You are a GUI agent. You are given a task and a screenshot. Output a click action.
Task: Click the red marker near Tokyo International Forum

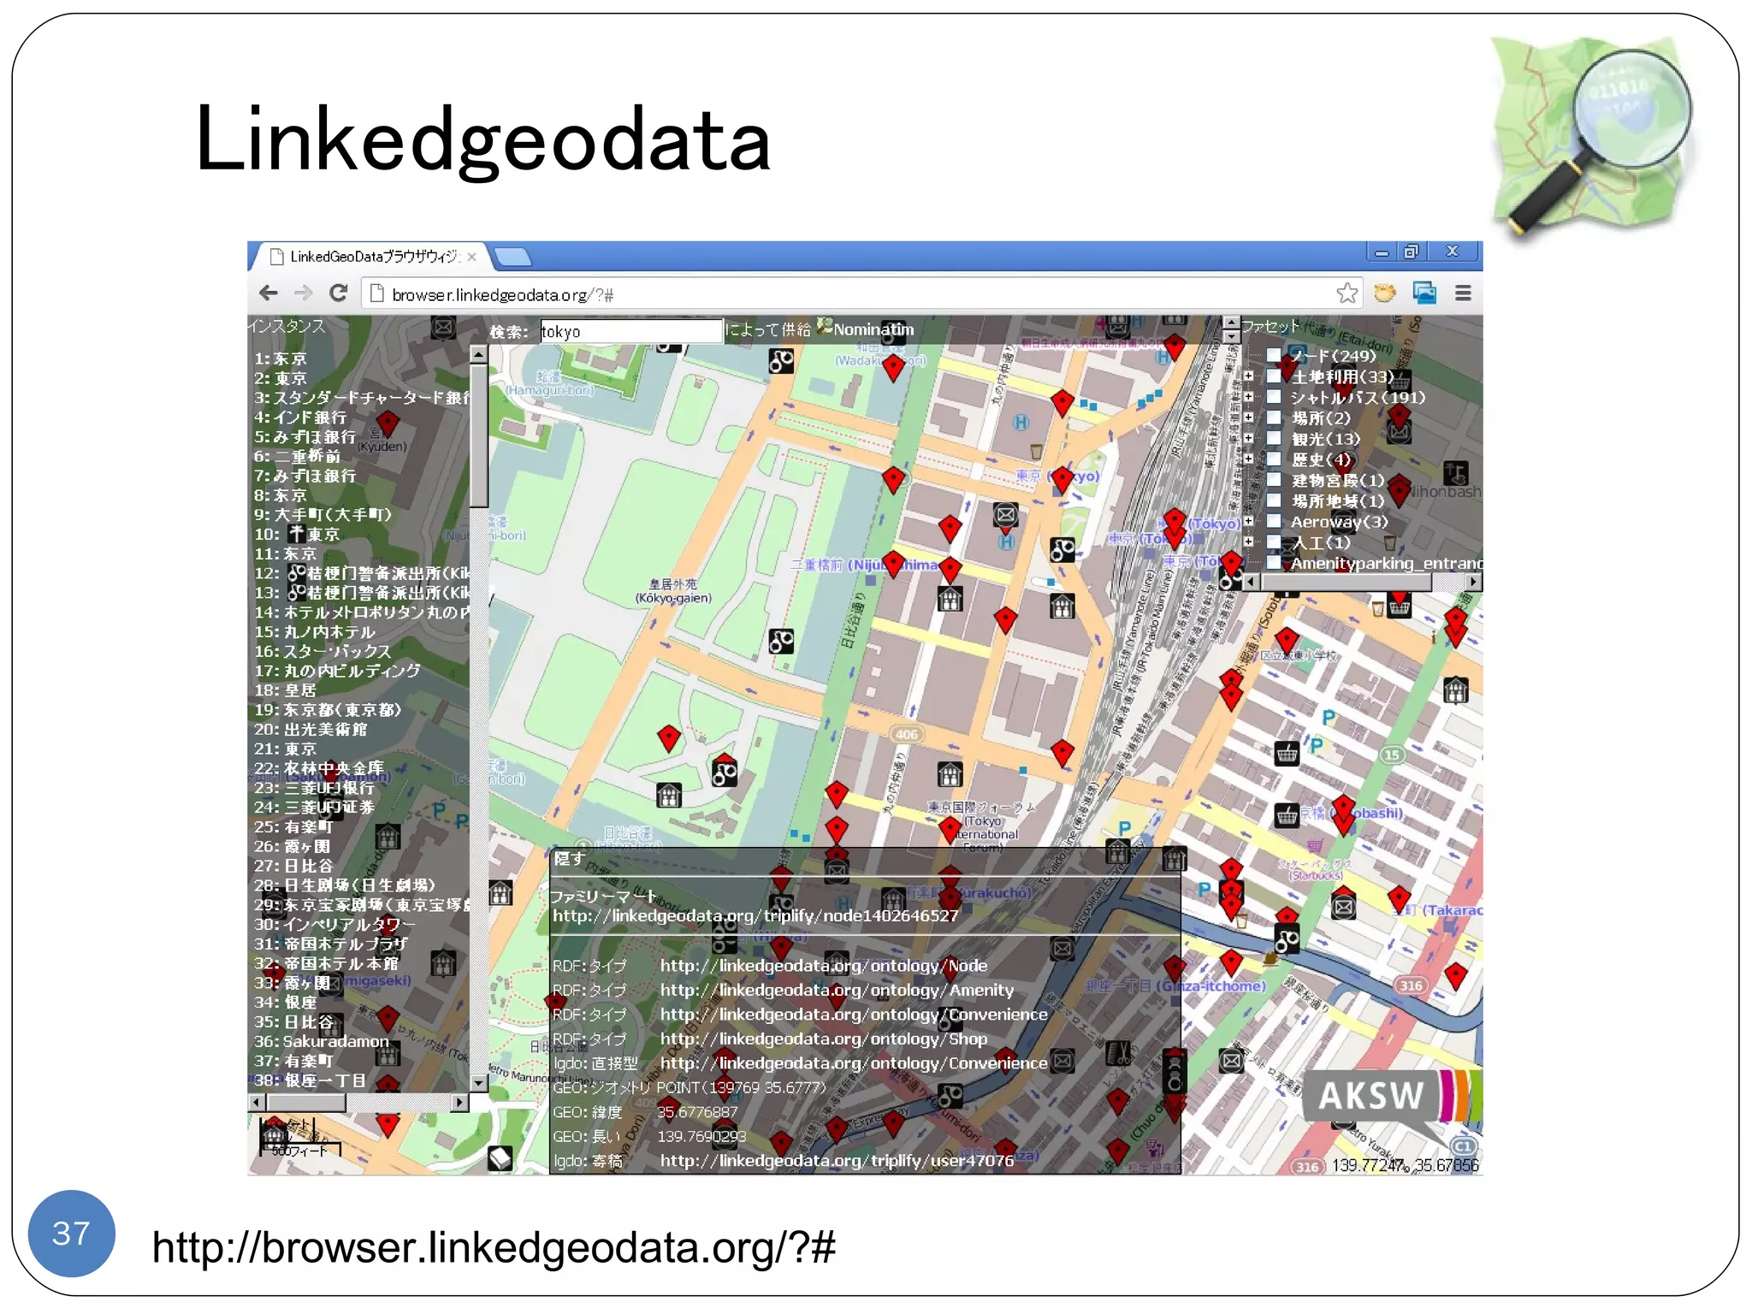[x=950, y=828]
